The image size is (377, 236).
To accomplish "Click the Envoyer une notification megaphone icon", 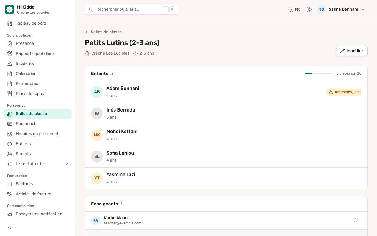I will 10,214.
